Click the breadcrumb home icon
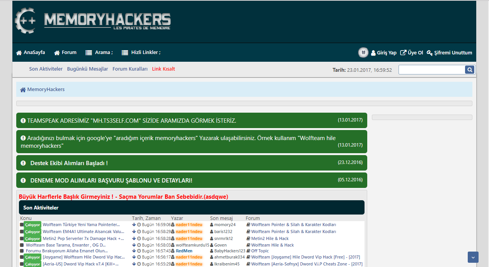489x267 pixels. click(x=23, y=90)
